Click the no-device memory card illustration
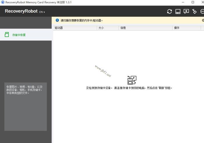This screenshot has width=204, height=143. [x=132, y=80]
